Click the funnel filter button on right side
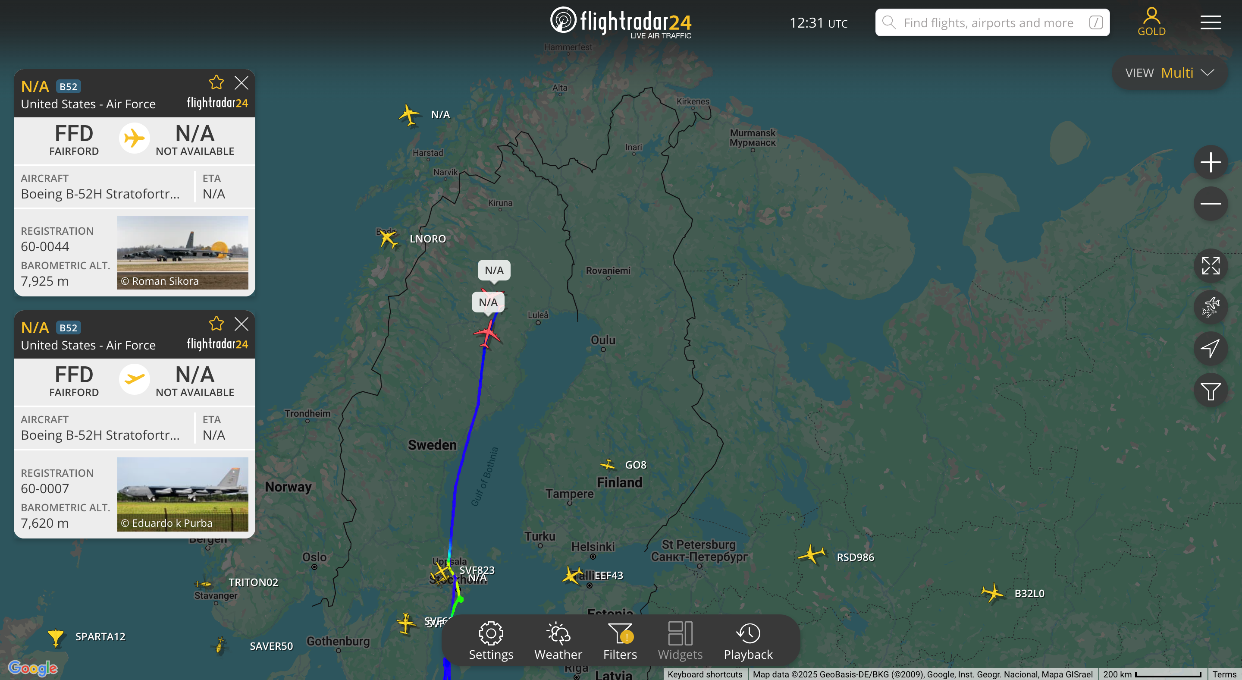 point(1210,390)
